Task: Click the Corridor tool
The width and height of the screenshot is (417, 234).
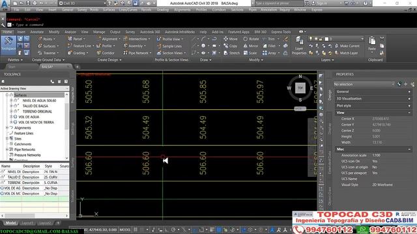Action: pos(106,53)
